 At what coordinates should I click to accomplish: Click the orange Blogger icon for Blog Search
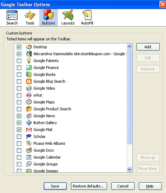[29, 81]
